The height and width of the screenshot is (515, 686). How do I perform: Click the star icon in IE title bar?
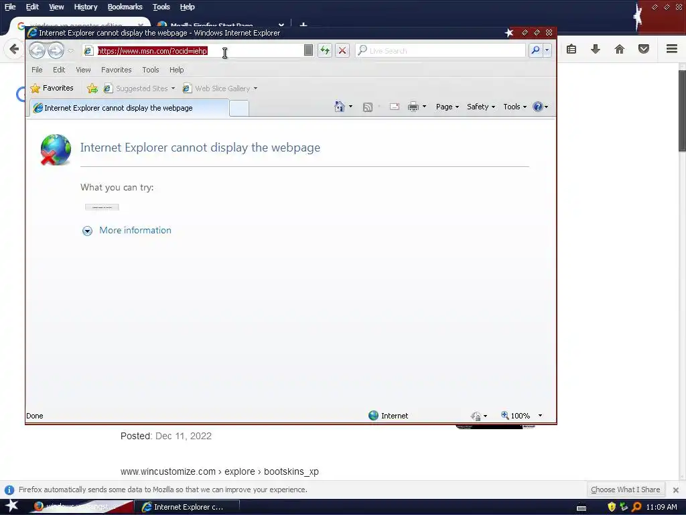click(509, 33)
